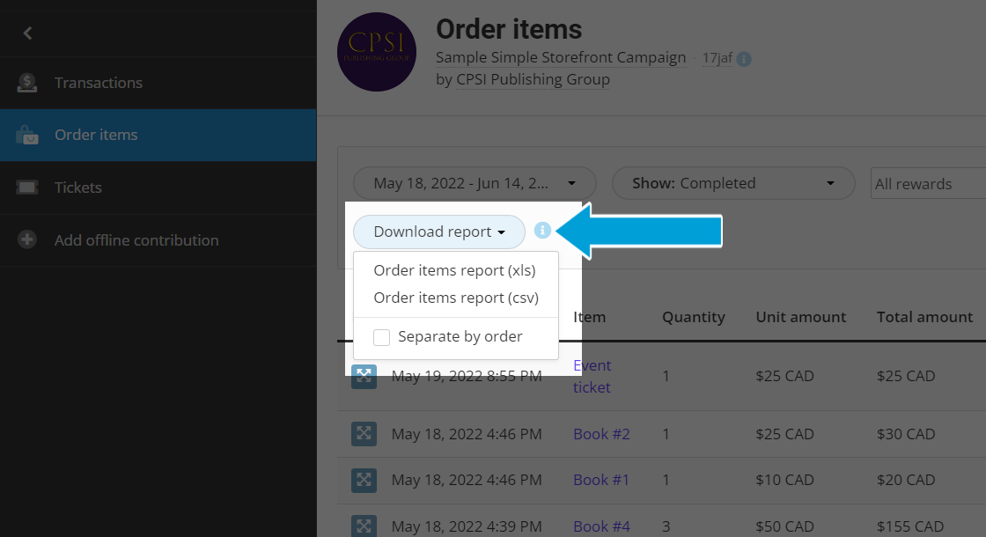Open Sample Simple Storefront Campaign link
The width and height of the screenshot is (986, 537).
[x=560, y=57]
